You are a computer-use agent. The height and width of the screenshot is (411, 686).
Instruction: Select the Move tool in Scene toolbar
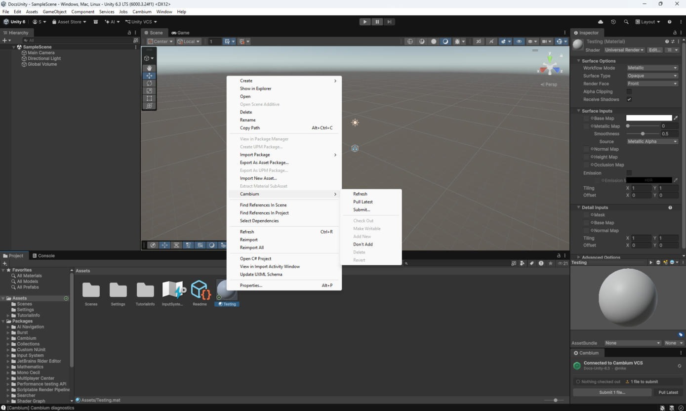click(x=149, y=76)
